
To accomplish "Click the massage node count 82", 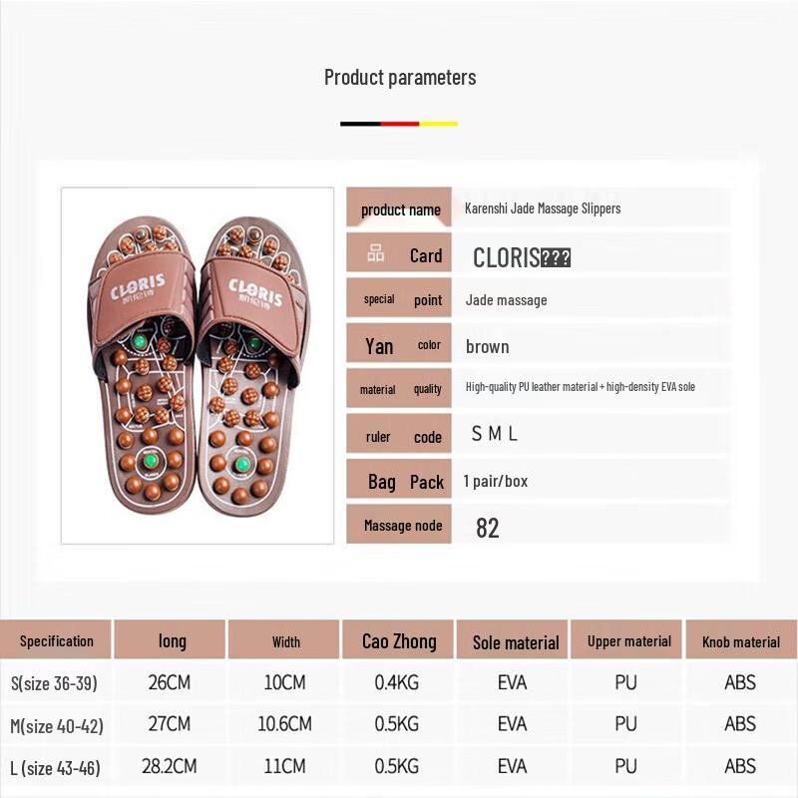I will [487, 528].
